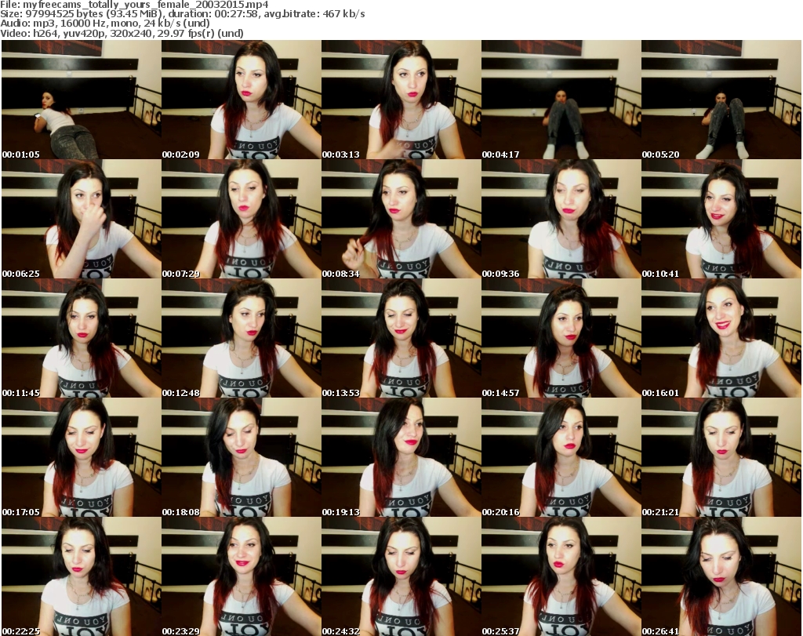Select the thumbnail frame at 00:01:05
The height and width of the screenshot is (636, 803).
[x=81, y=100]
